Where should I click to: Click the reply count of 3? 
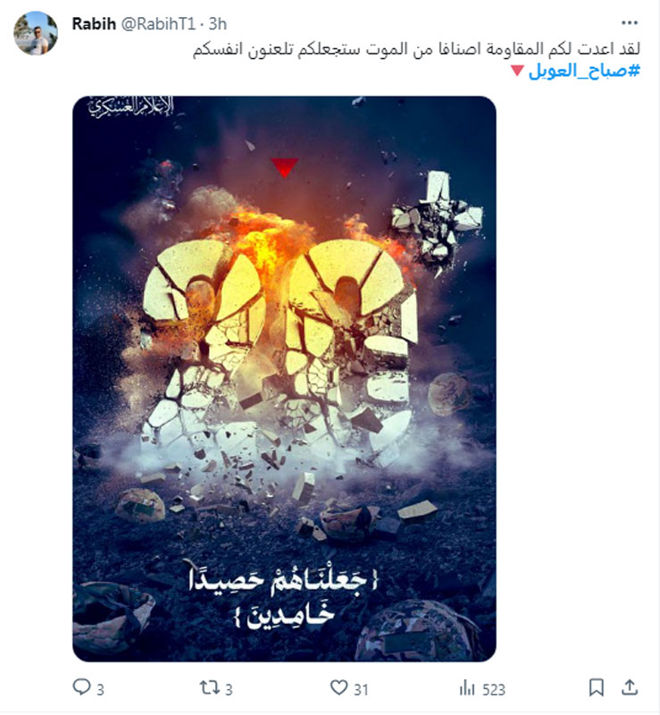[100, 689]
